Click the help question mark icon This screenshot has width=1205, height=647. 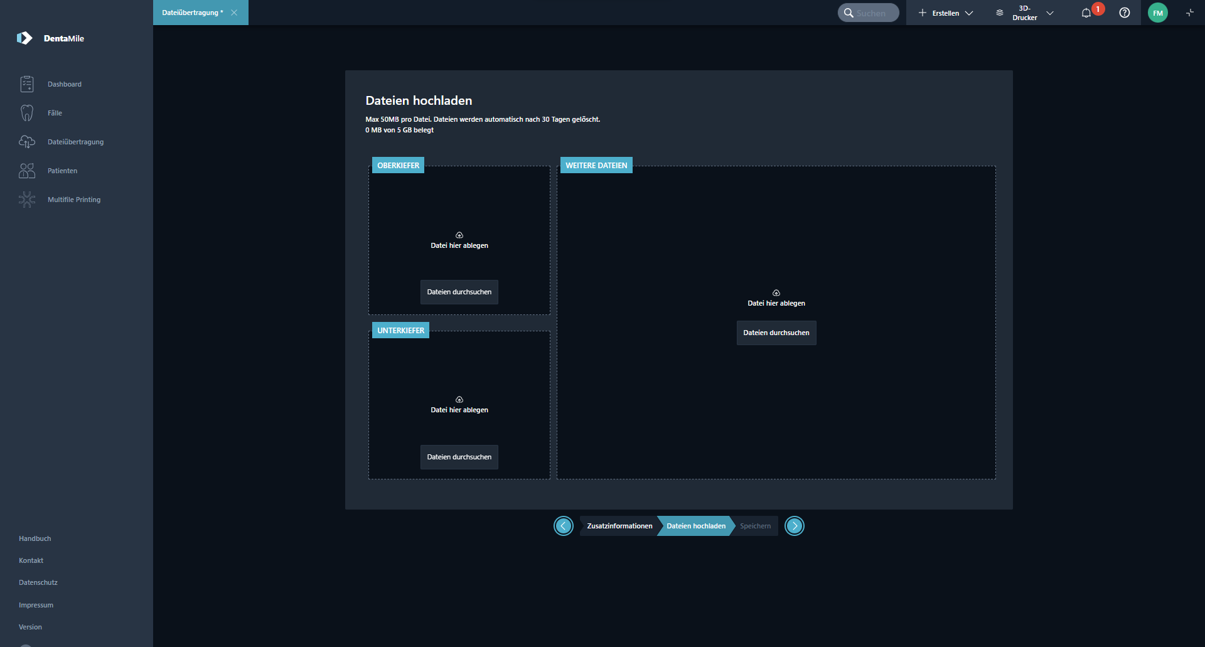1125,13
